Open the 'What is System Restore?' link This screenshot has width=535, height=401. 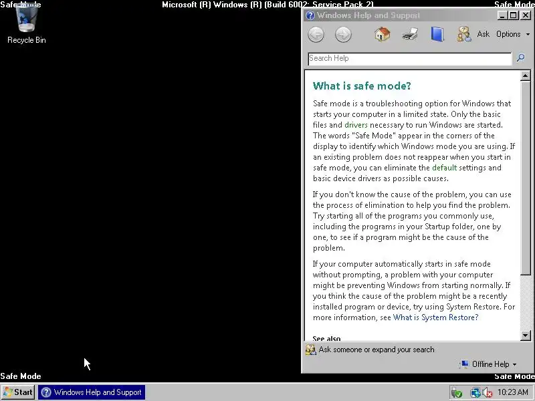pos(436,317)
